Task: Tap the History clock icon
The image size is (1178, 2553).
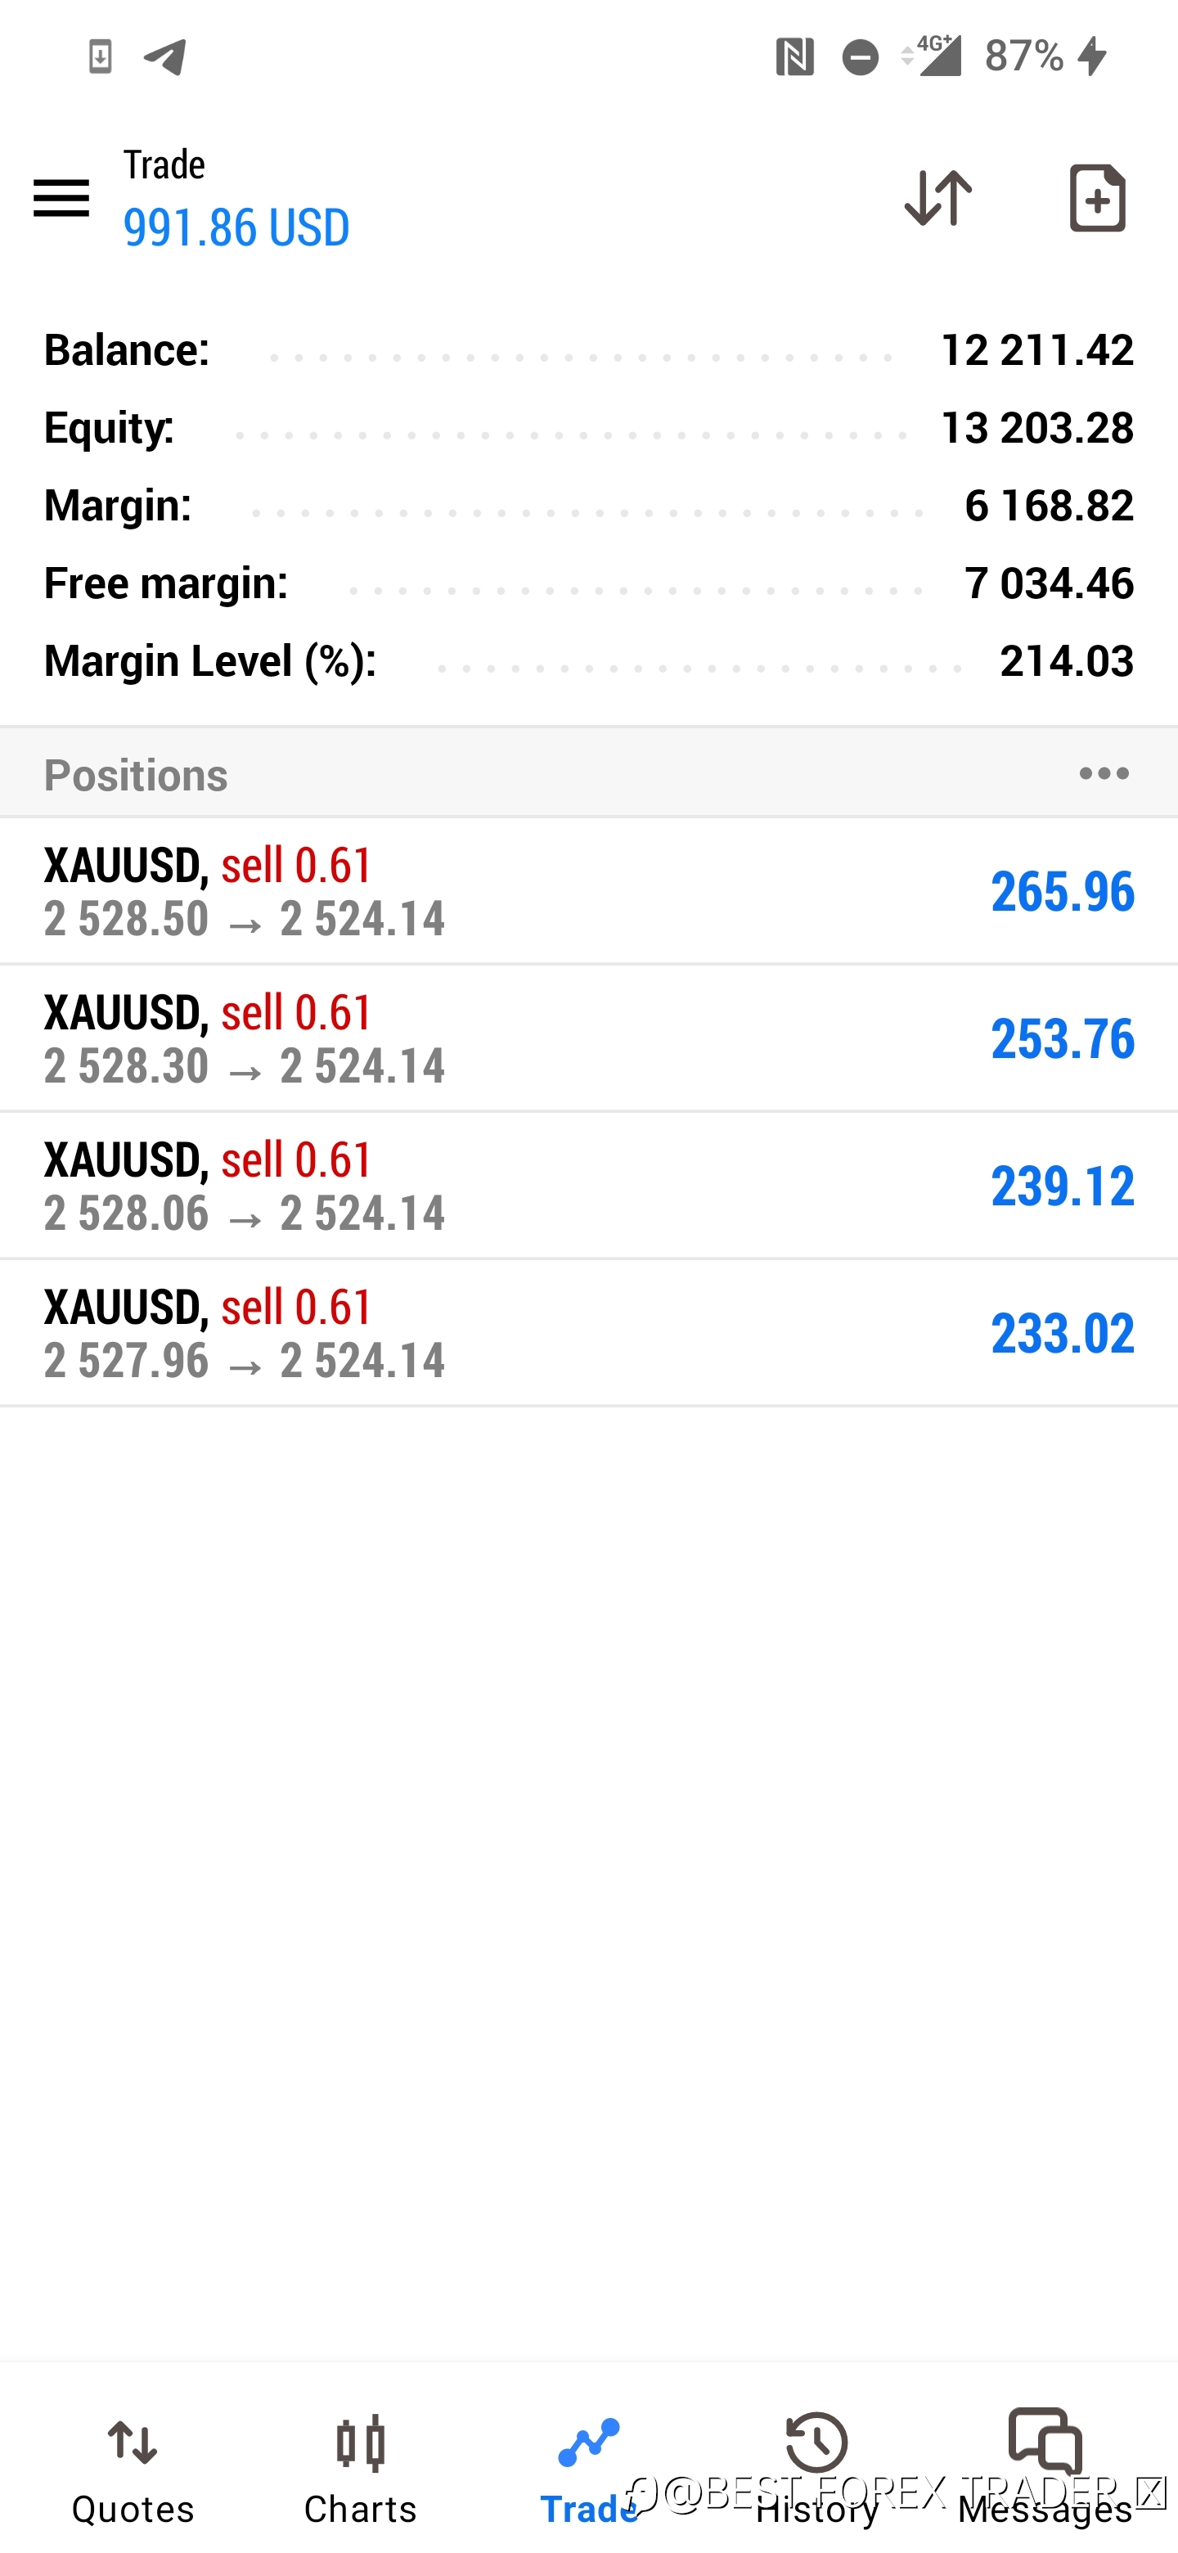Action: [x=816, y=2442]
